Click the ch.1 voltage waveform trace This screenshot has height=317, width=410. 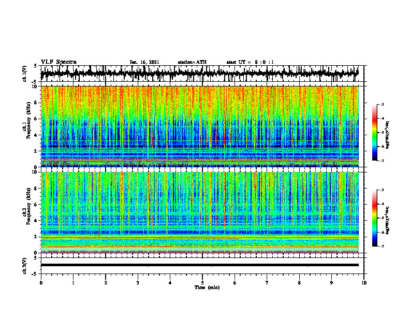point(199,74)
